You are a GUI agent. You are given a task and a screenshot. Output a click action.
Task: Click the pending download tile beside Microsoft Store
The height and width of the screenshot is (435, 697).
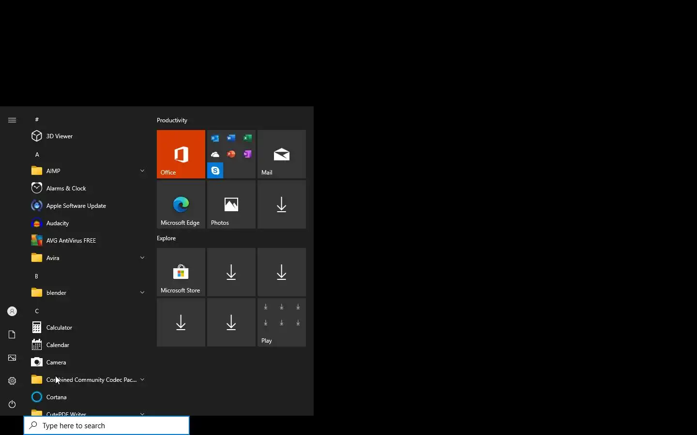click(231, 272)
